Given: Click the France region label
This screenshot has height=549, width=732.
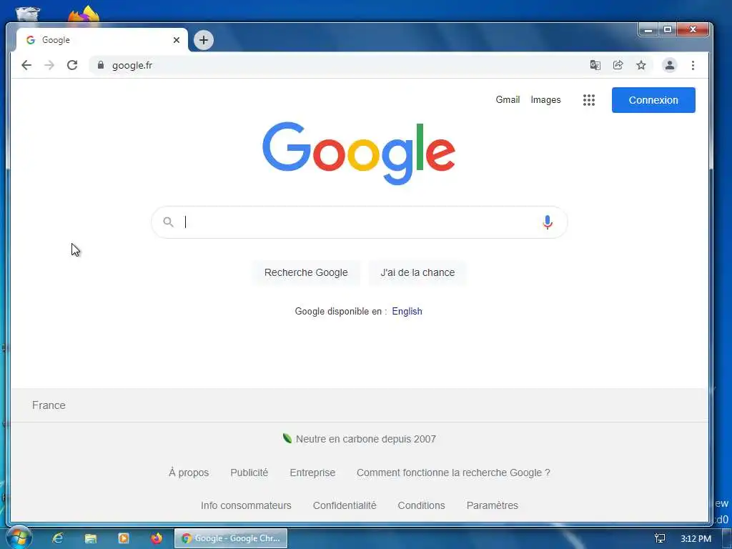Looking at the screenshot, I should (49, 405).
